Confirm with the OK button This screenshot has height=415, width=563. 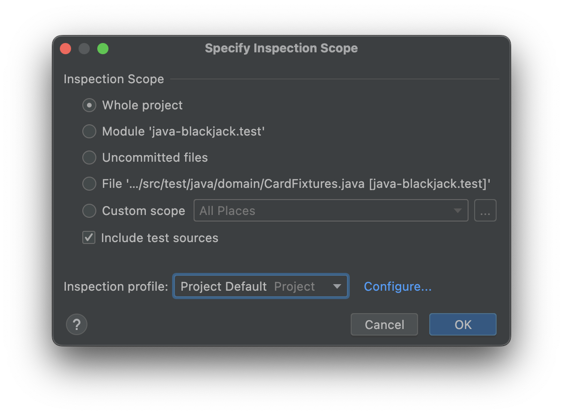coord(462,324)
